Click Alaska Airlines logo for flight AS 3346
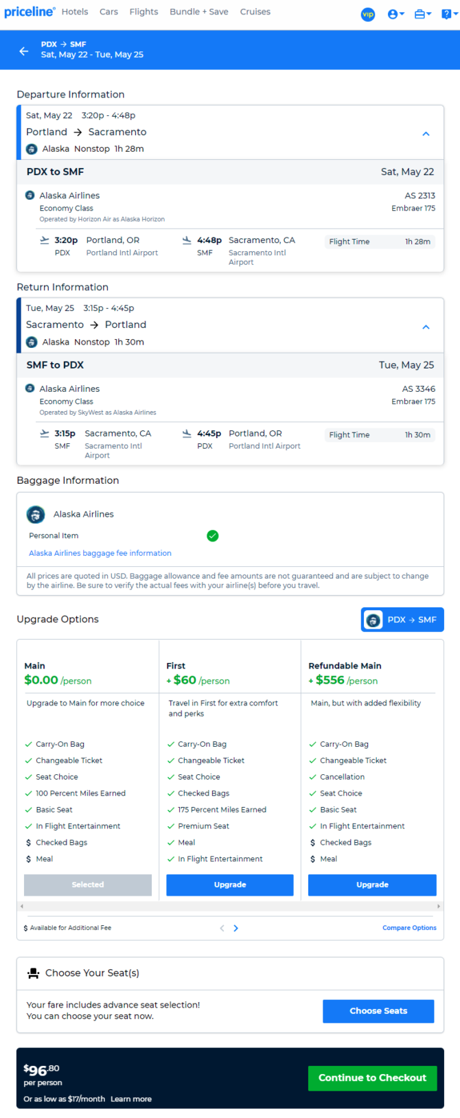 (x=30, y=388)
